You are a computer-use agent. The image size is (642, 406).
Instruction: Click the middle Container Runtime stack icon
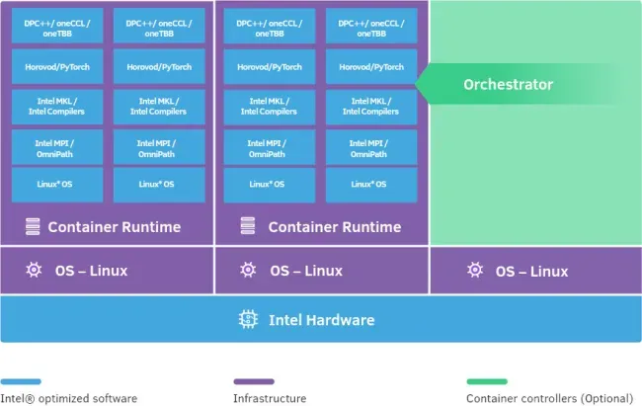(248, 226)
